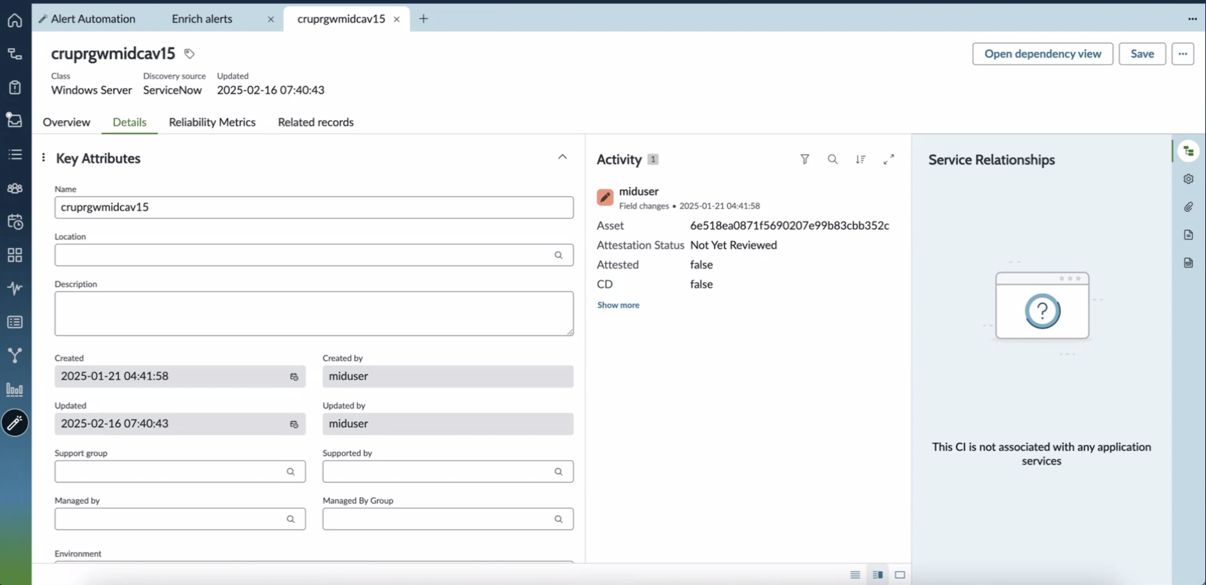
Task: Open the lined document icon in right rail
Action: click(1189, 263)
